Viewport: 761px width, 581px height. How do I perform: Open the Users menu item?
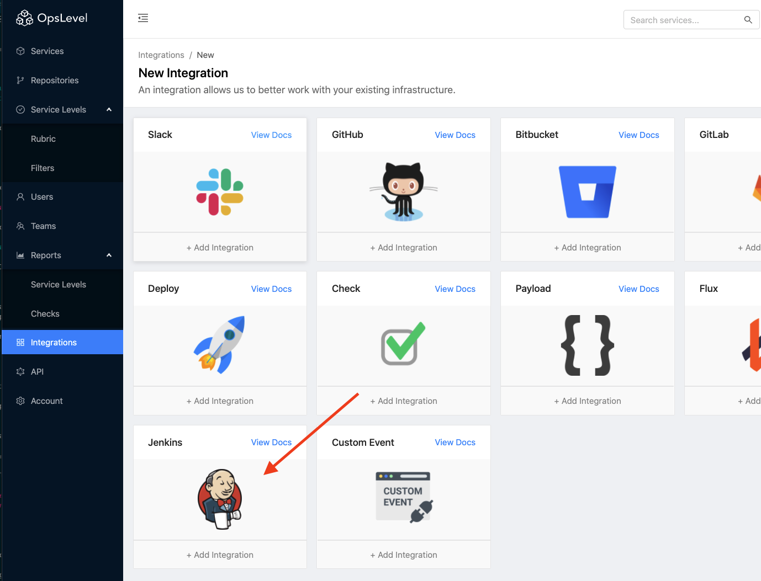[62, 197]
